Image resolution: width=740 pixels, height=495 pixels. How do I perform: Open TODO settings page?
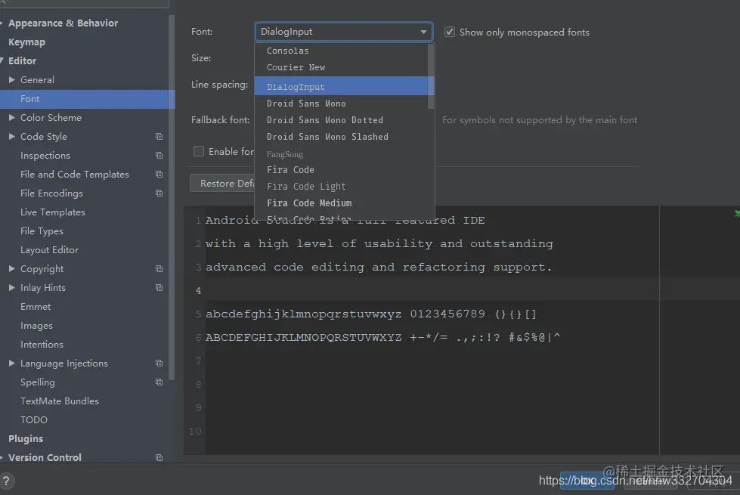click(x=34, y=419)
